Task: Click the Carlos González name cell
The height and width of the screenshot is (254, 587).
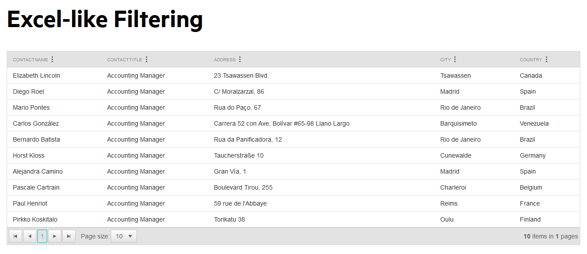Action: (36, 123)
